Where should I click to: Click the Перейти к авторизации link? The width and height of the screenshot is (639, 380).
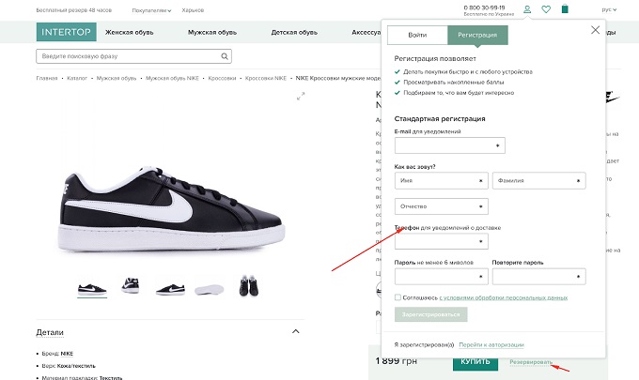(x=491, y=345)
